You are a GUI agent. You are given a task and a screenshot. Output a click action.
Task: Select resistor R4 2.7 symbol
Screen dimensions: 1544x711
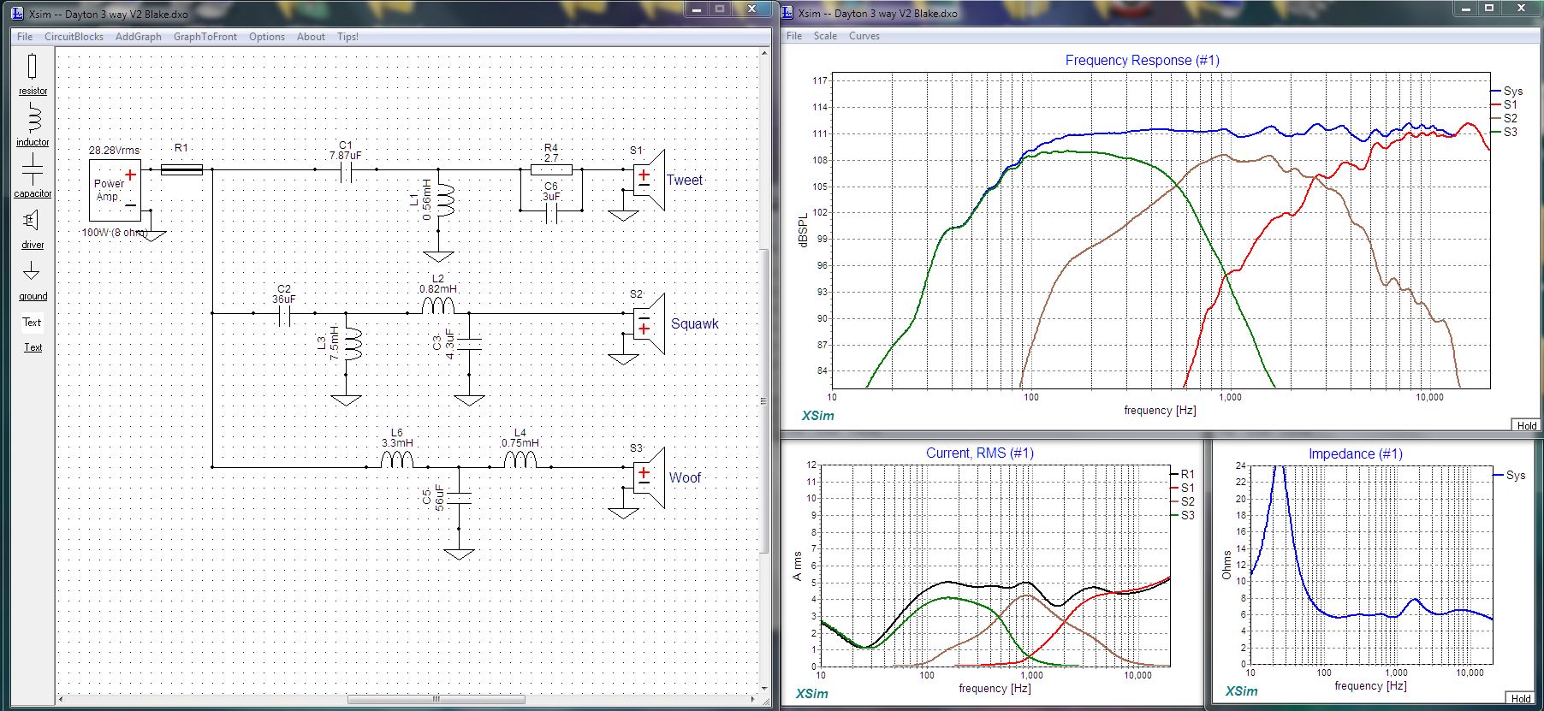tap(551, 169)
